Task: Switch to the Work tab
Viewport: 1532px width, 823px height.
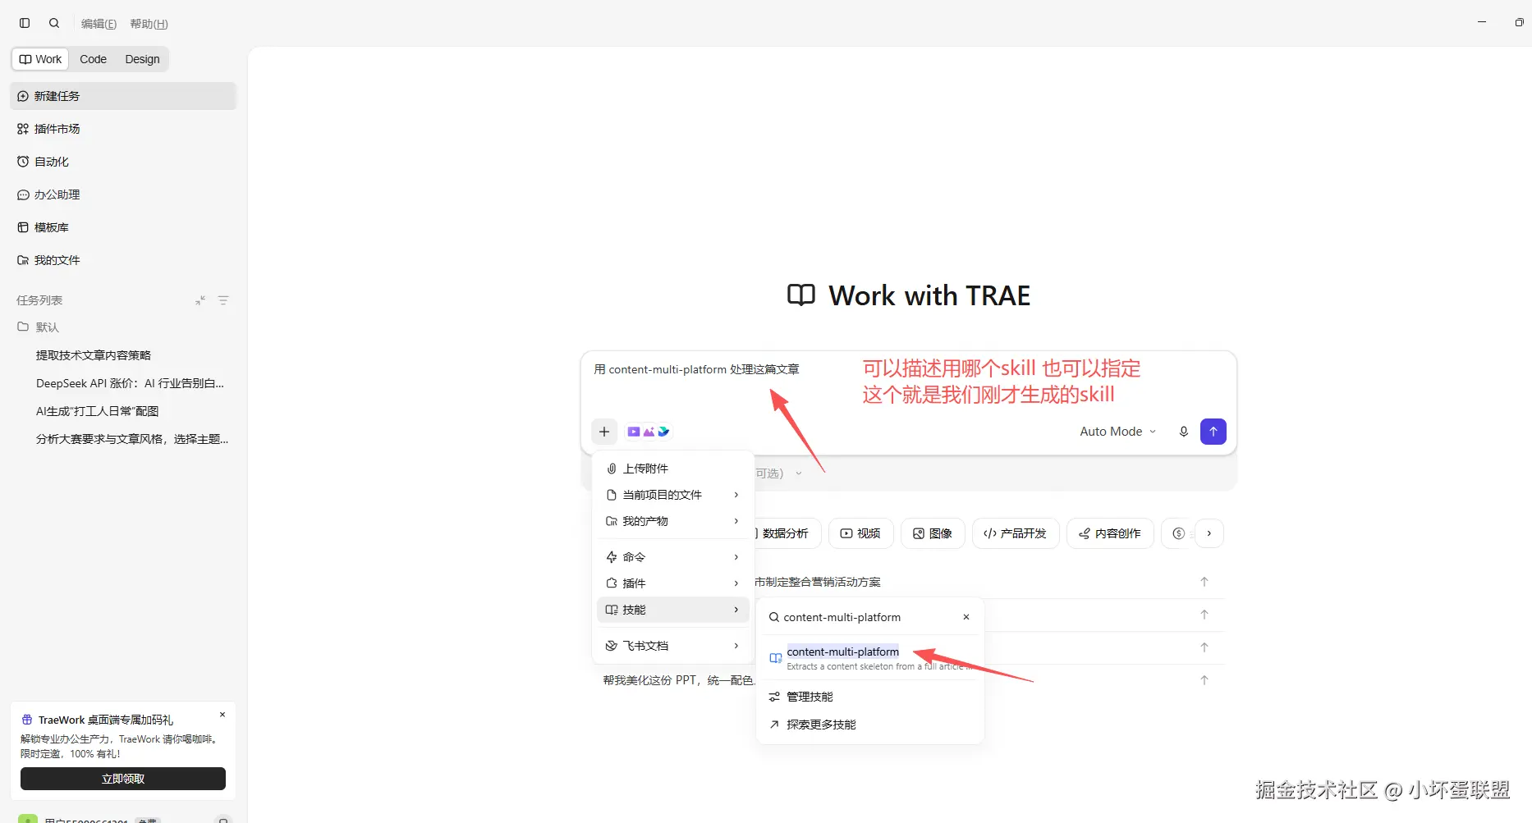Action: click(x=41, y=59)
